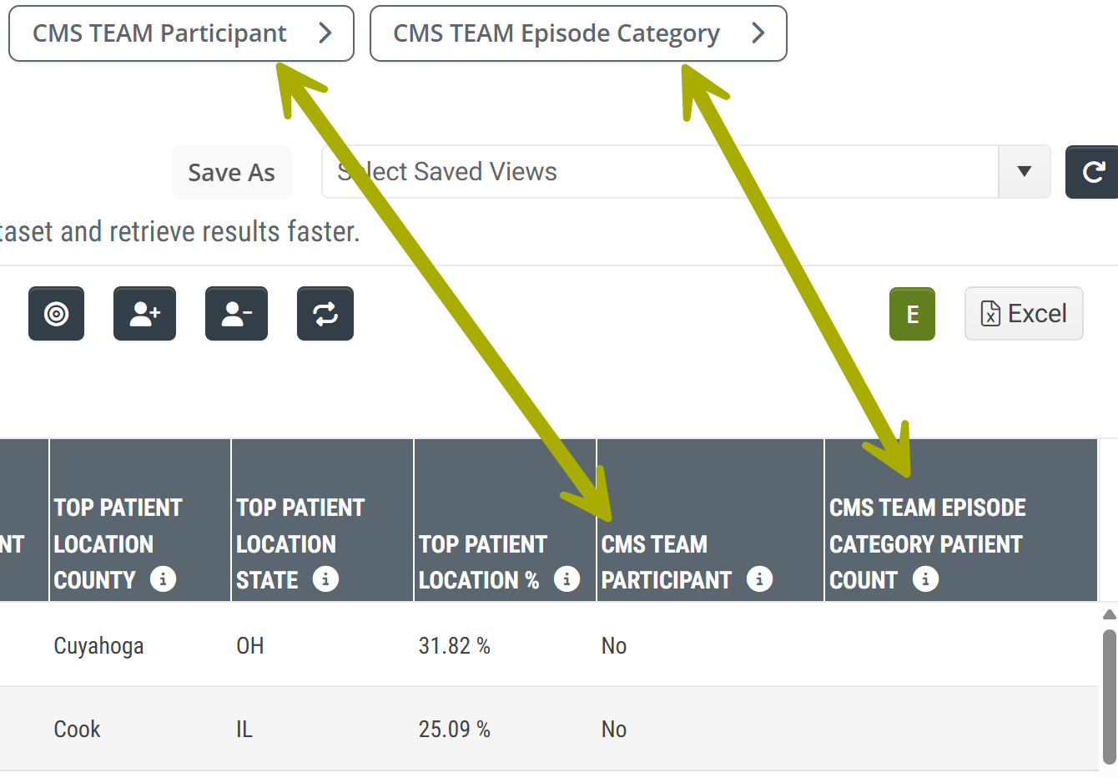Open info icon for Top Patient Location County
Viewport: 1118px width, 778px height.
163,578
